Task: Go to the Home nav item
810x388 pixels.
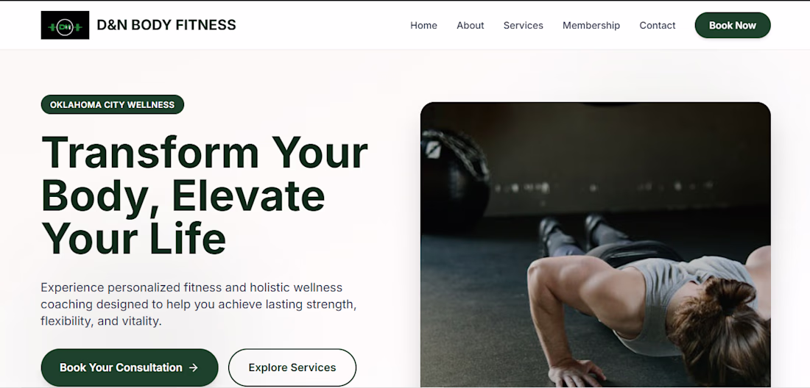Action: [423, 25]
